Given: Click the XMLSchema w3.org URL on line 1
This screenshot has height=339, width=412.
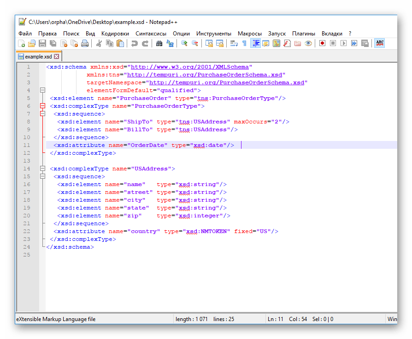Looking at the screenshot, I should point(190,67).
